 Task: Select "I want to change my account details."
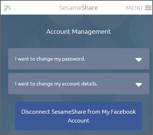click(x=56, y=84)
